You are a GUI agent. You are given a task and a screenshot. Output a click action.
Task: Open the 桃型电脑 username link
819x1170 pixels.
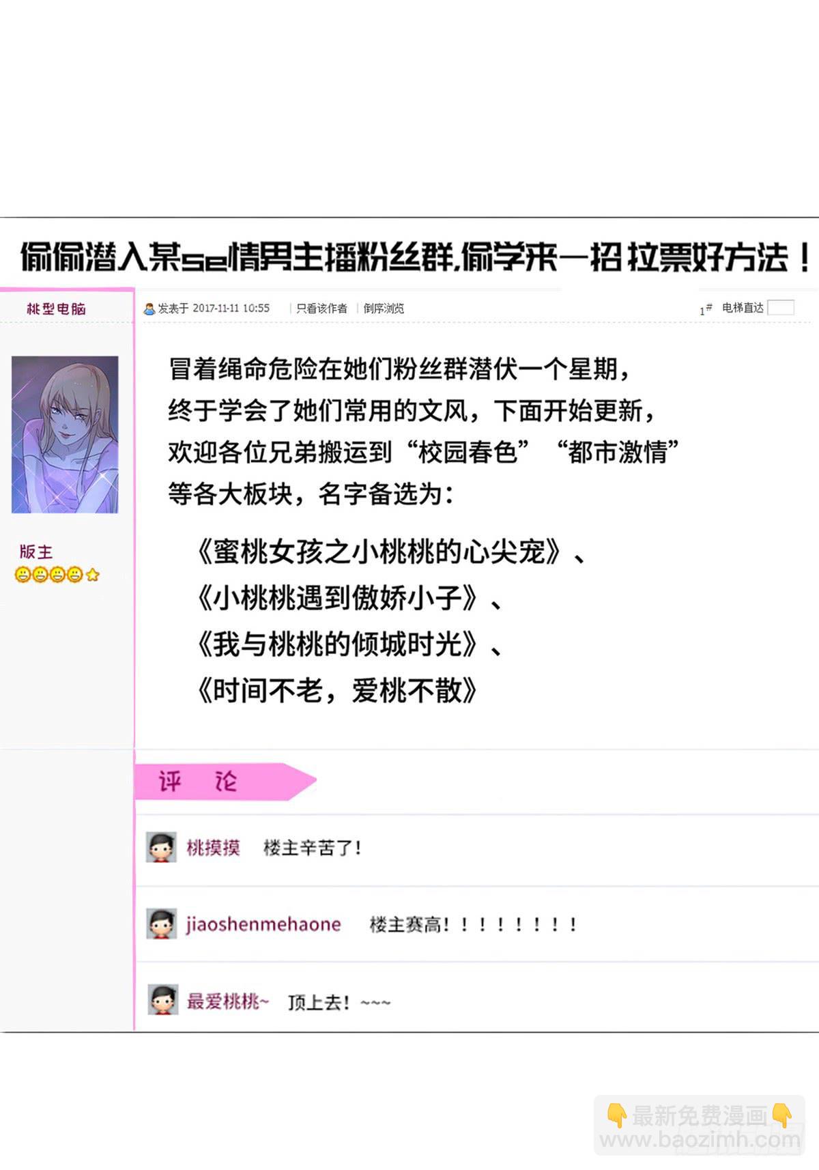pyautogui.click(x=56, y=309)
